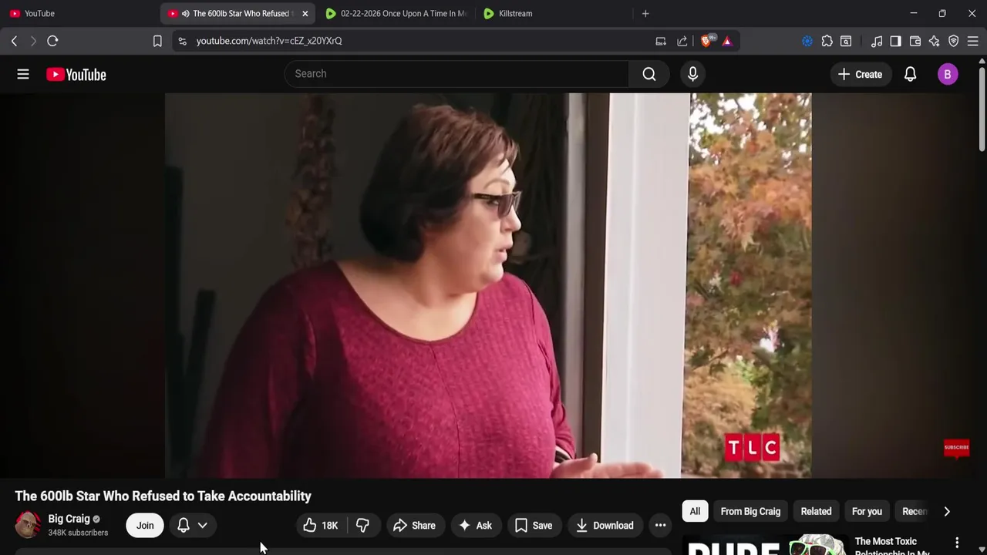This screenshot has width=987, height=555.
Task: Open the Big Craig channel name link
Action: pyautogui.click(x=69, y=519)
